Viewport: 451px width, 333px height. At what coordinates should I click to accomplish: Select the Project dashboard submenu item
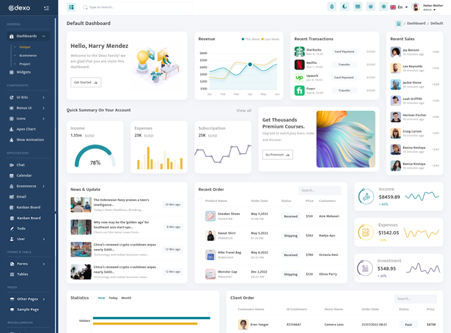24,63
